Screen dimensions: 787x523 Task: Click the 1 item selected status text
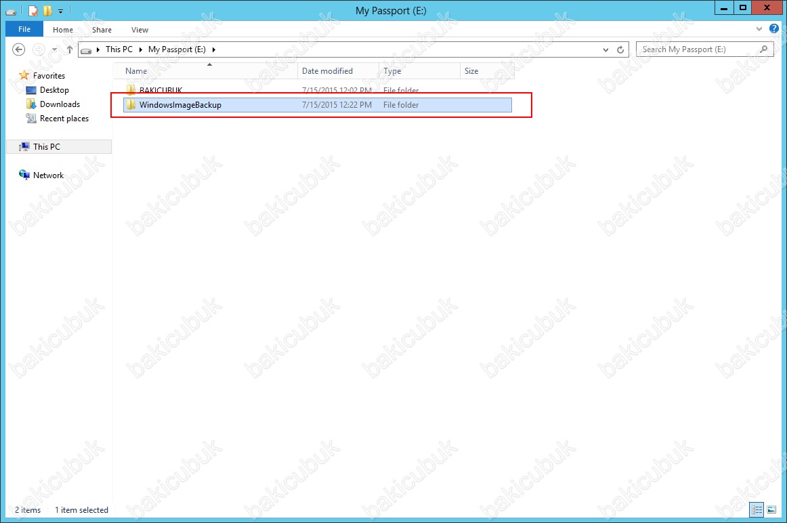[x=81, y=510]
